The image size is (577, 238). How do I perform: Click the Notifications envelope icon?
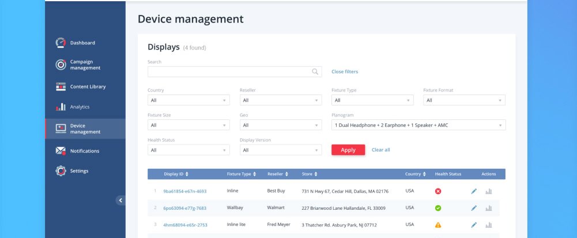61,151
